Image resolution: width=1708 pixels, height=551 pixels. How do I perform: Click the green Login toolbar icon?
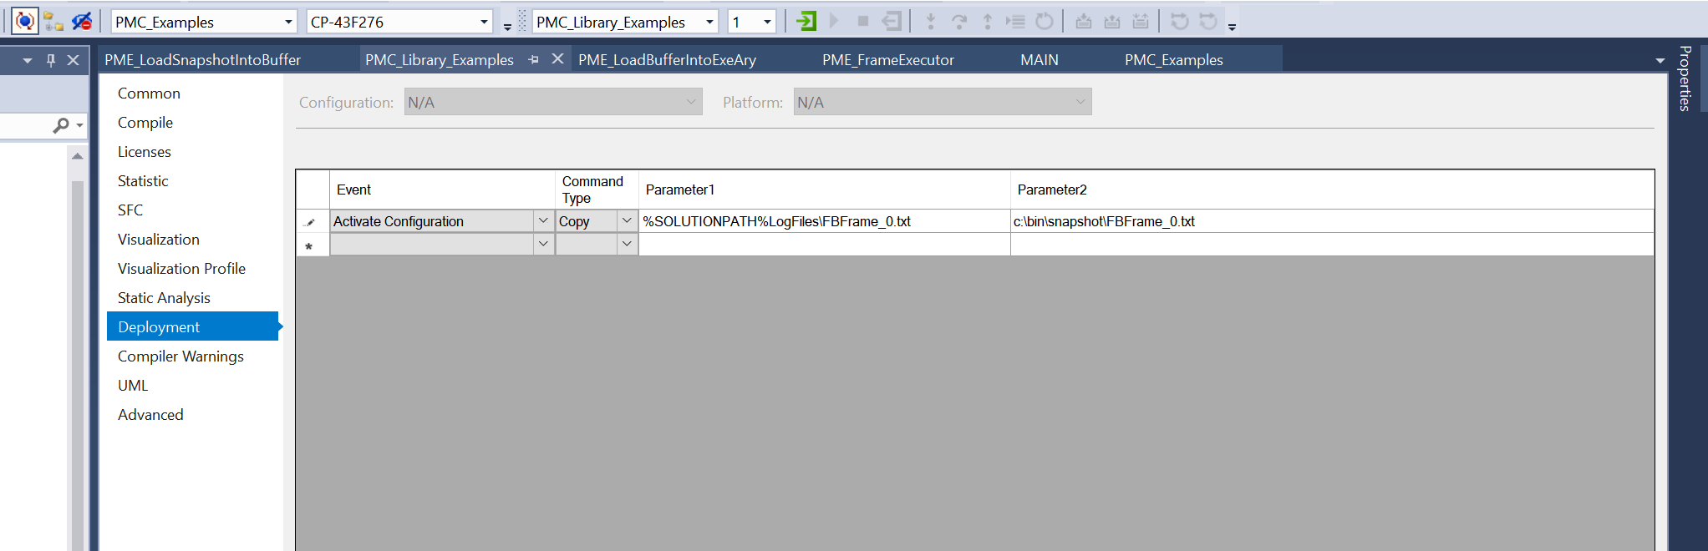point(806,21)
